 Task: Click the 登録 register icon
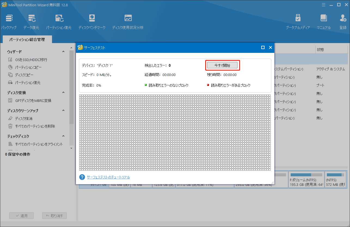343,22
